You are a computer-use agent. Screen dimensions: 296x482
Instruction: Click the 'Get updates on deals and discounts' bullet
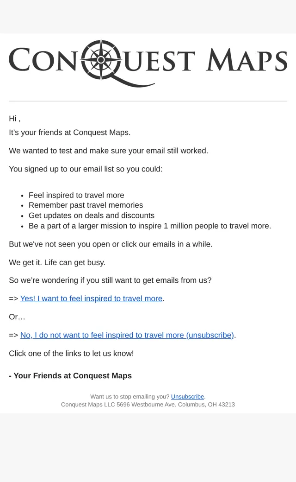[x=92, y=216]
